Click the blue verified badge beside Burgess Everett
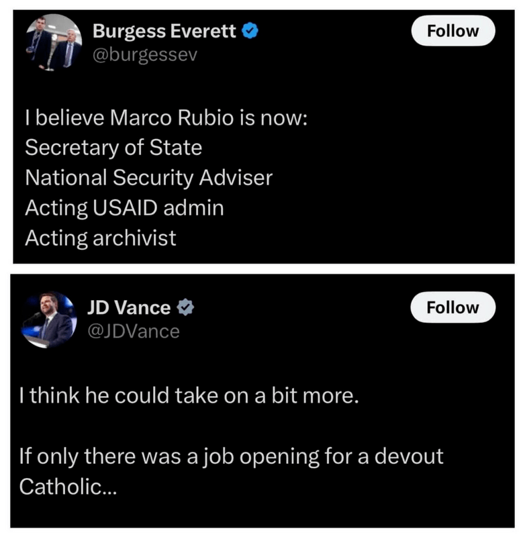Screen dimensions: 525x537 click(250, 31)
